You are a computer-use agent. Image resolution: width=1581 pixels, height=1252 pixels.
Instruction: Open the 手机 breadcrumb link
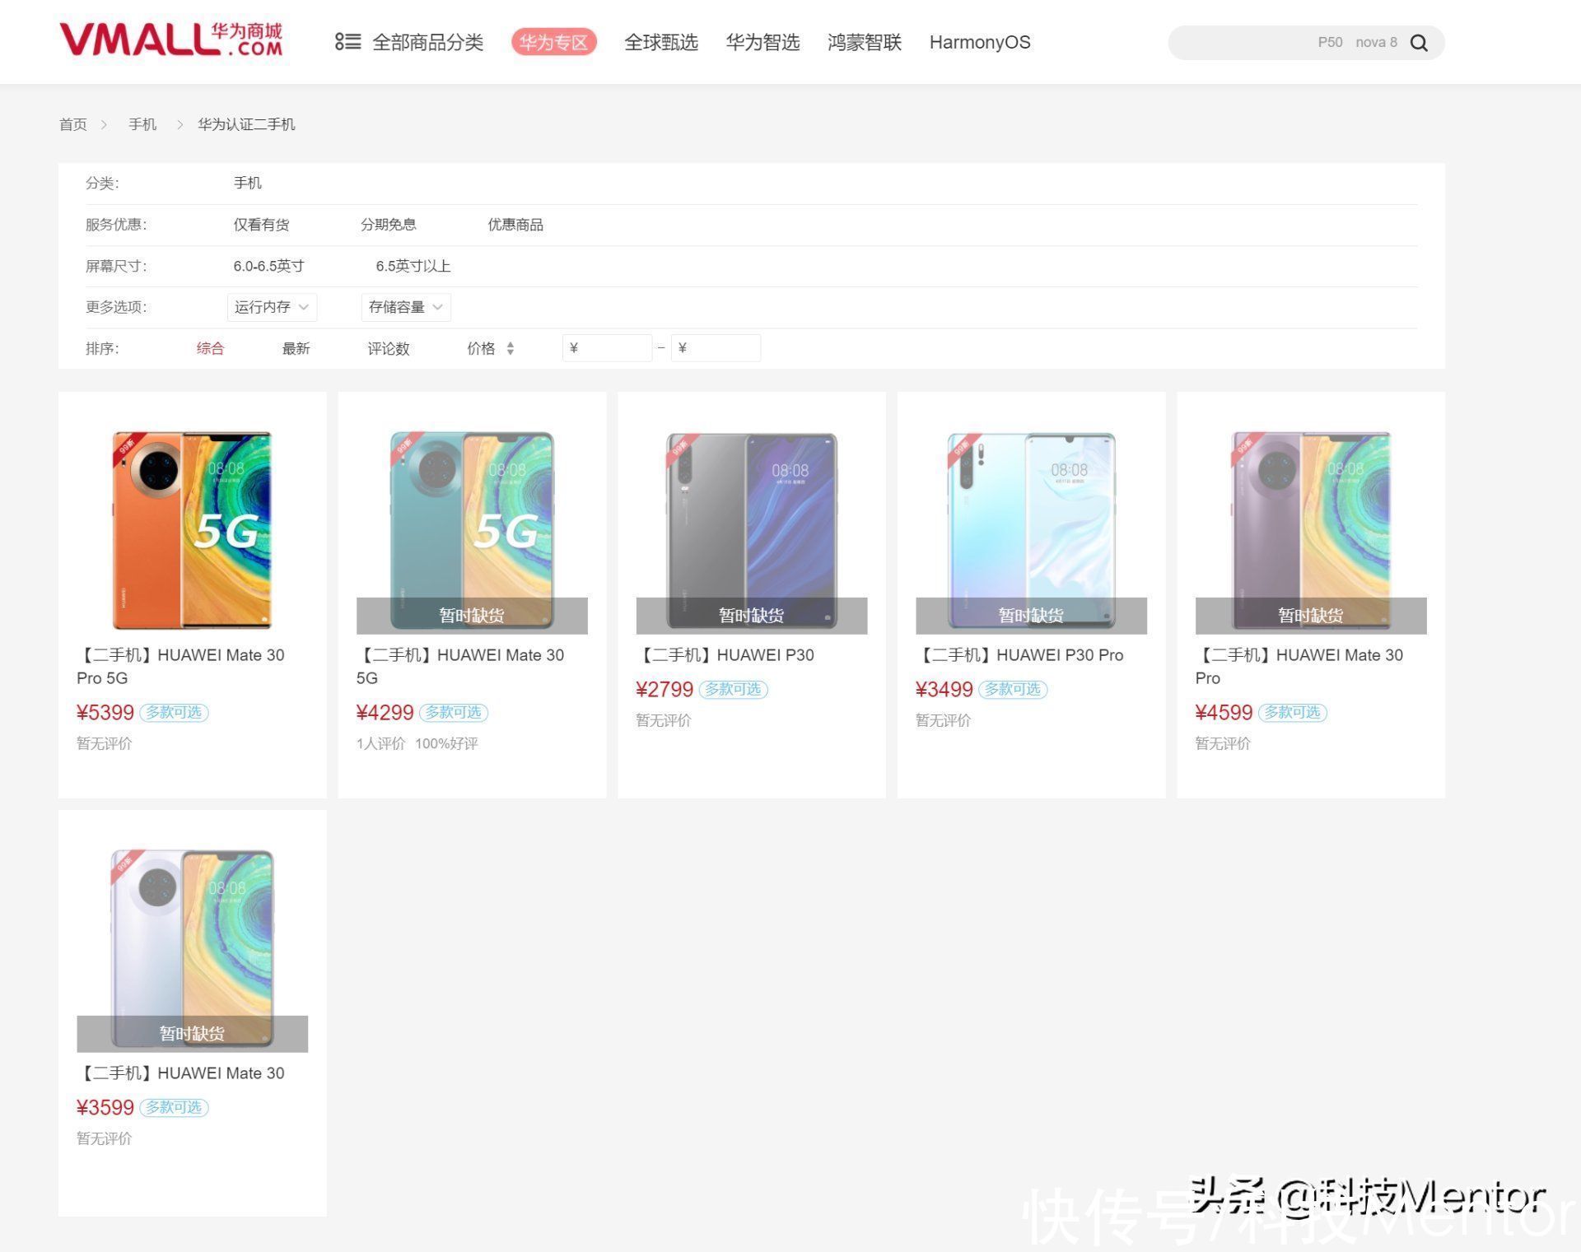click(142, 124)
